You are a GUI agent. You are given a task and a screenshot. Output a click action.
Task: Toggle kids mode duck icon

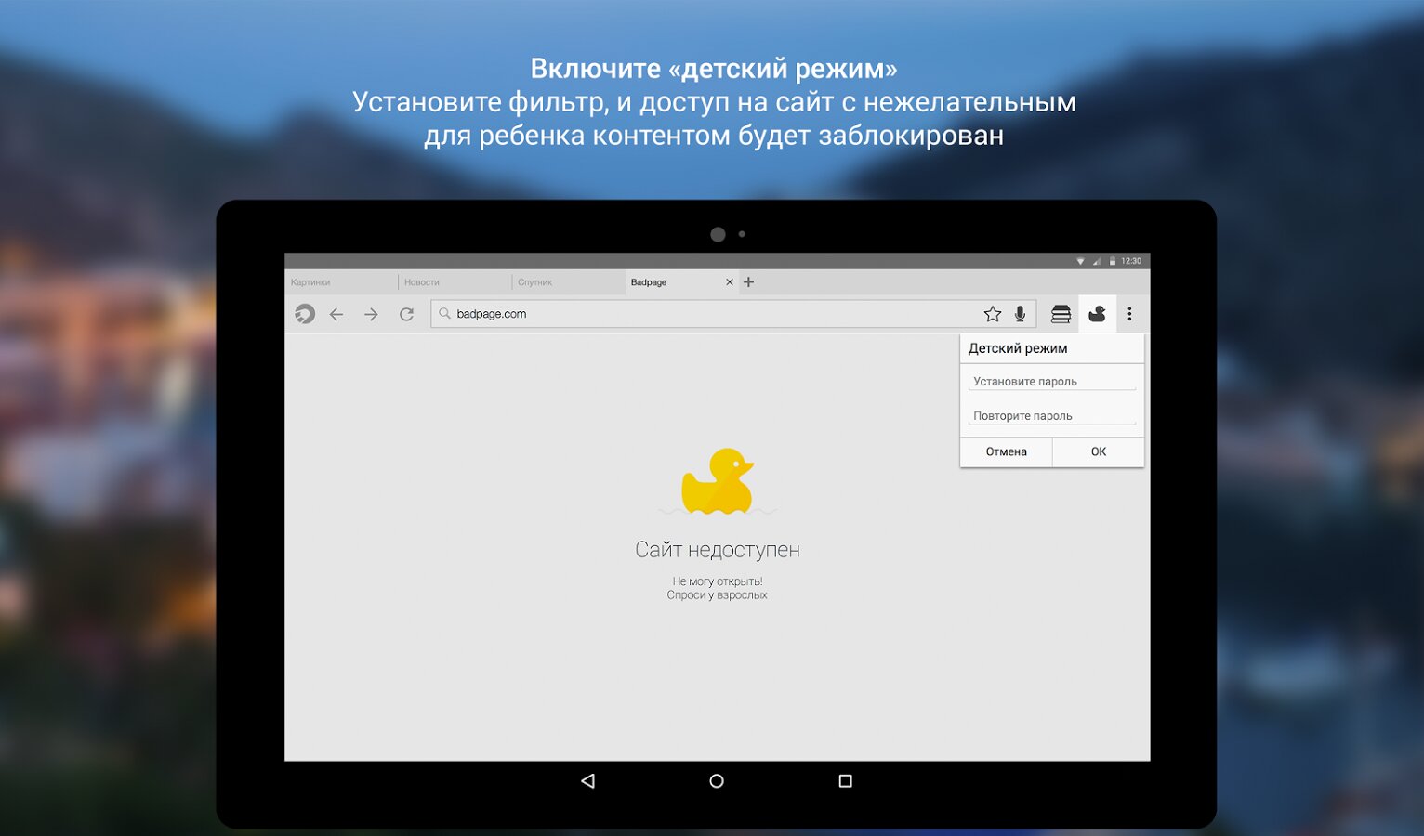[x=1097, y=314]
